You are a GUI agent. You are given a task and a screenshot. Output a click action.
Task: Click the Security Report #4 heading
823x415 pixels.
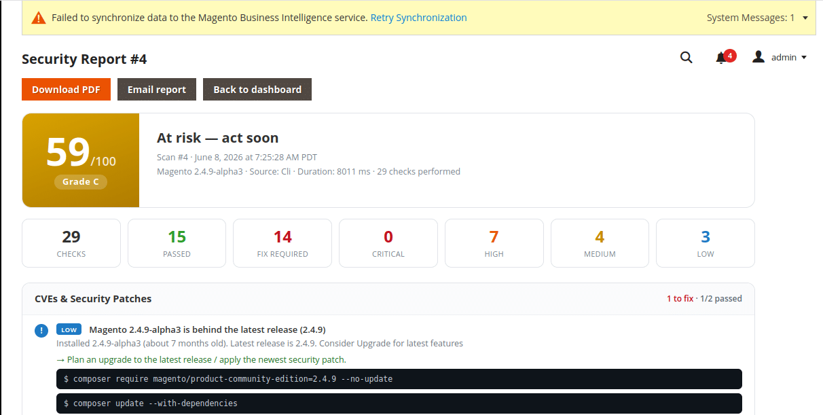[84, 59]
